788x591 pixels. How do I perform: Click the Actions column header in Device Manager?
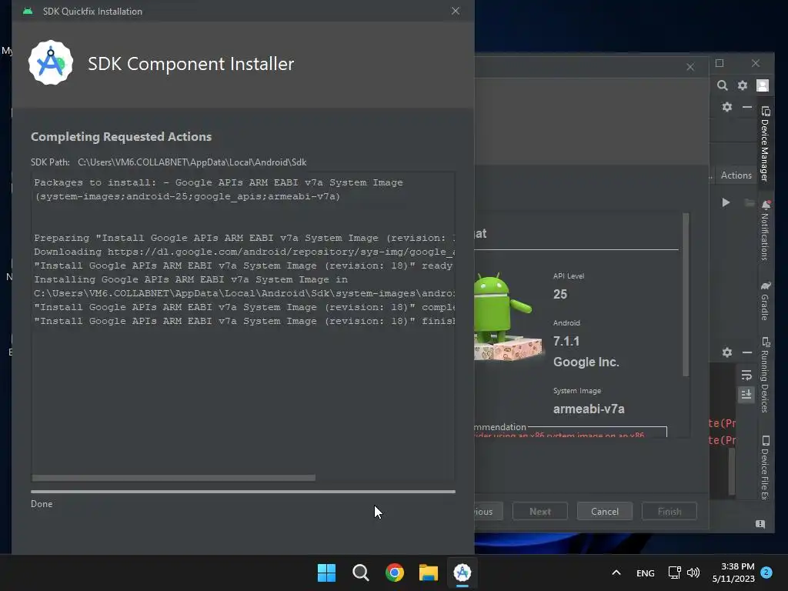[x=736, y=175]
